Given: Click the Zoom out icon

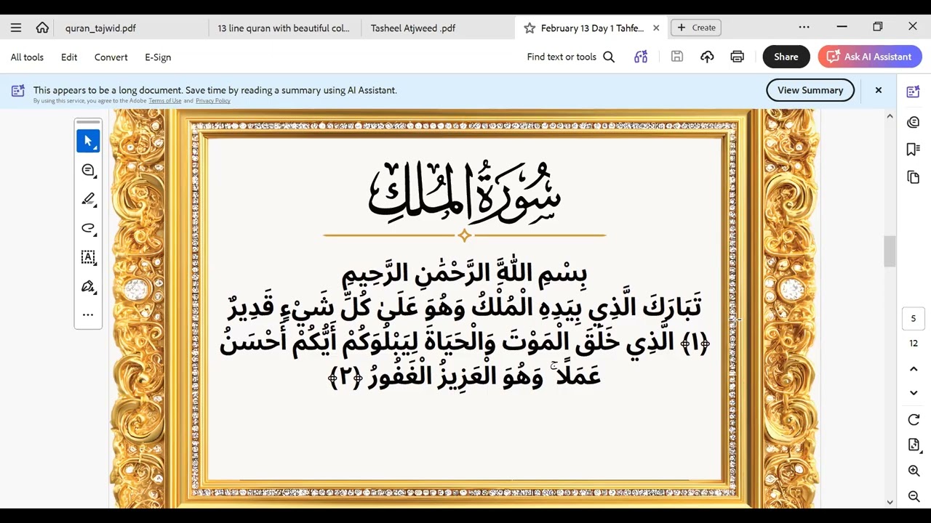Looking at the screenshot, I should (914, 497).
